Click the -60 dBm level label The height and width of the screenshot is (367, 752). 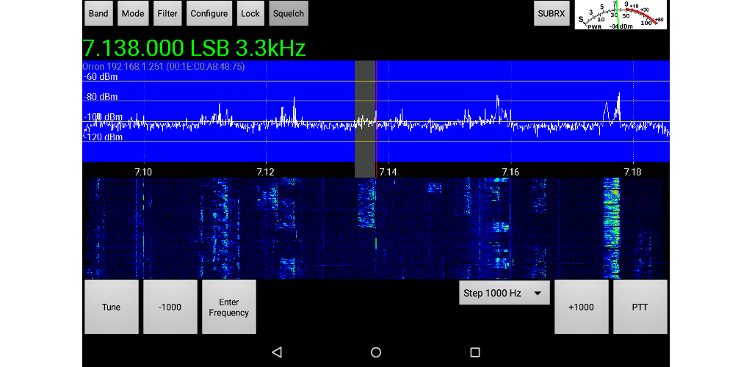(100, 76)
